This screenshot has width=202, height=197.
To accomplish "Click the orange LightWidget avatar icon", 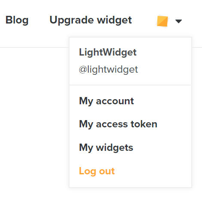I will coord(162,21).
